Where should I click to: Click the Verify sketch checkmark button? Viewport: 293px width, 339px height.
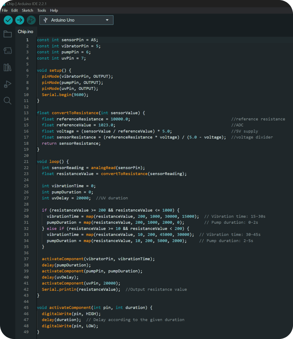tap(8, 20)
